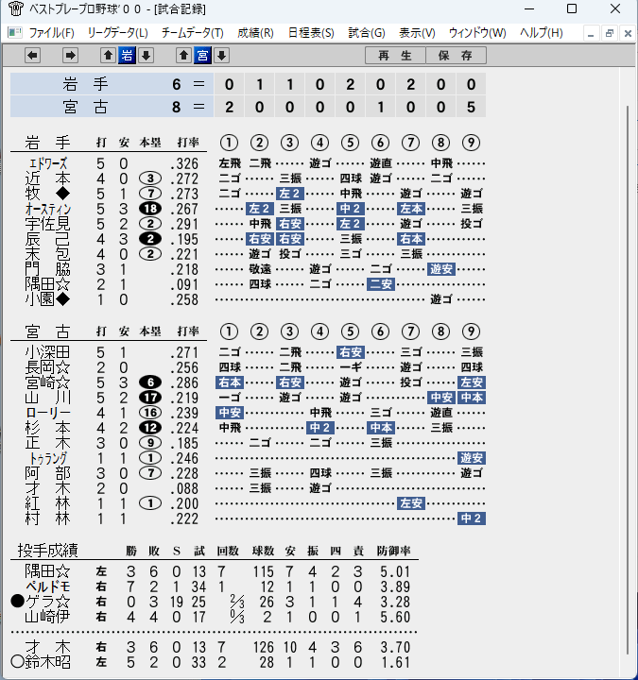Click the 再生 playback button
The width and height of the screenshot is (638, 680).
[x=395, y=56]
